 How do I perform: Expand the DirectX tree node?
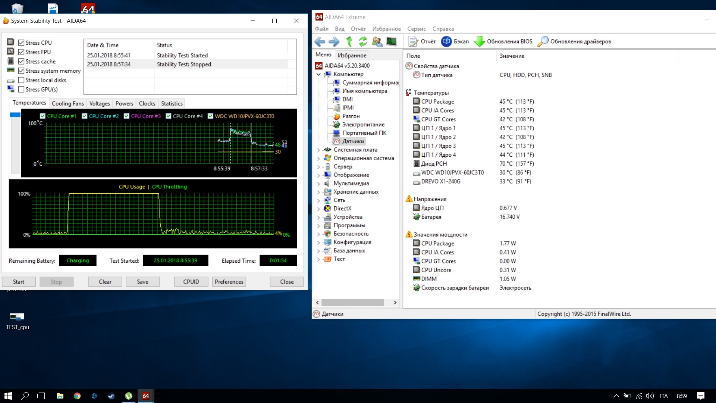tap(318, 209)
